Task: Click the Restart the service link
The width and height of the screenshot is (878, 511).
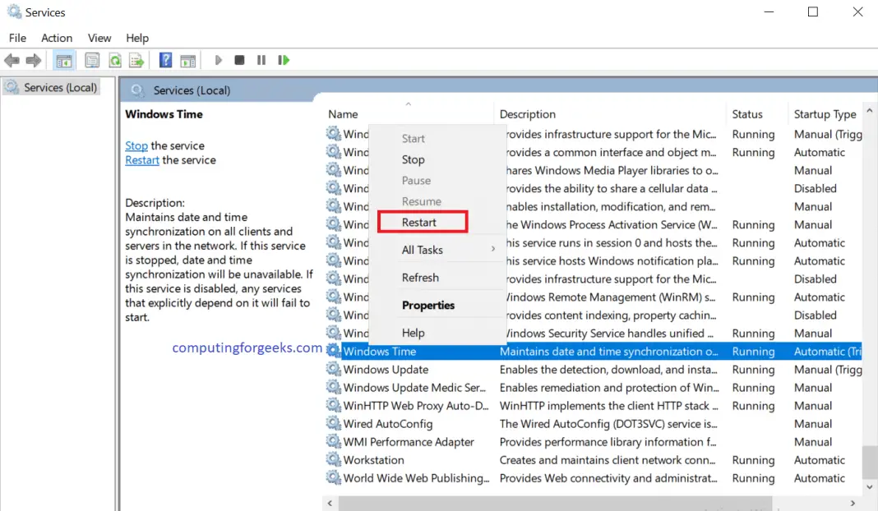Action: tap(141, 159)
